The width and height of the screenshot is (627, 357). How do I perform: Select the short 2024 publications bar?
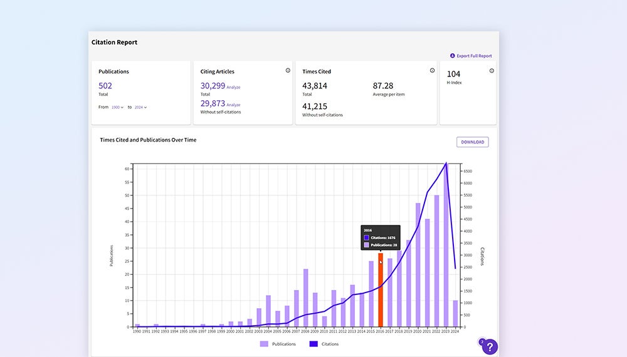tap(455, 314)
